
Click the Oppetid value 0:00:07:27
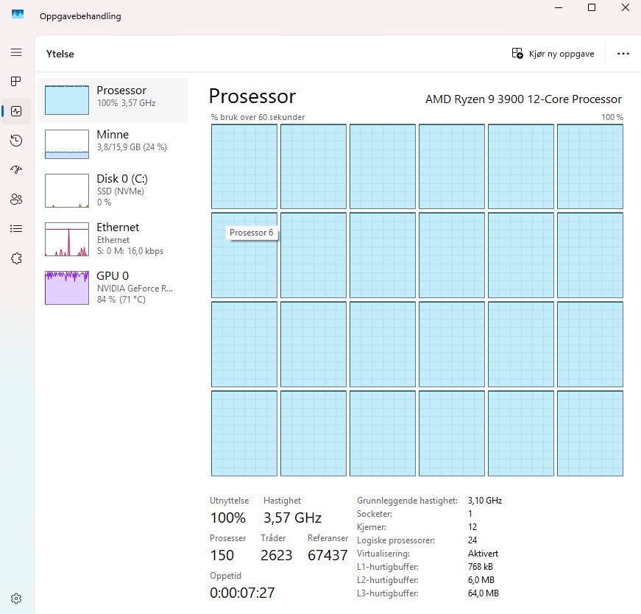point(242,593)
